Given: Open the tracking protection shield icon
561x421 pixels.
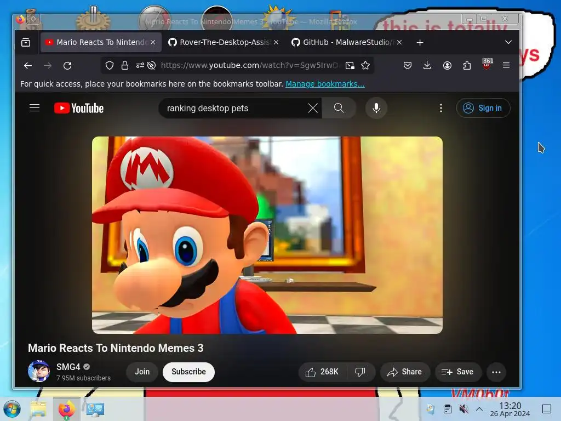Looking at the screenshot, I should 110,65.
